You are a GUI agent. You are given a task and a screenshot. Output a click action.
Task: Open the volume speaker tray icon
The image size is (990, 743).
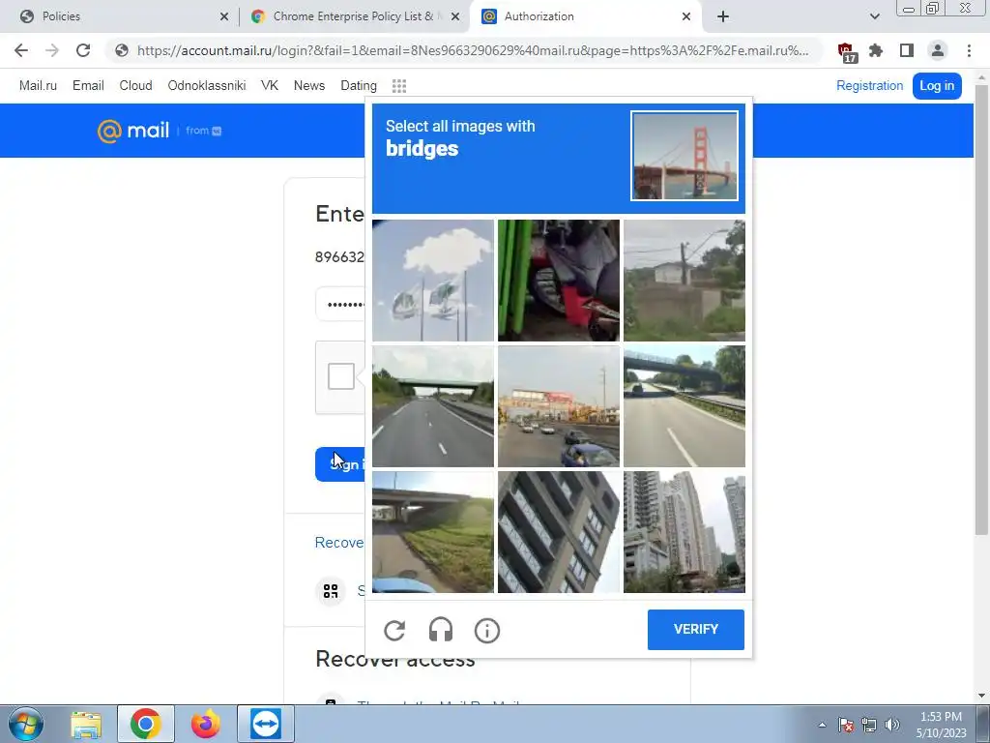pos(892,725)
